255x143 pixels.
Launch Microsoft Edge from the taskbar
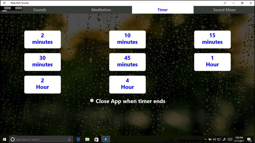(x=78, y=139)
